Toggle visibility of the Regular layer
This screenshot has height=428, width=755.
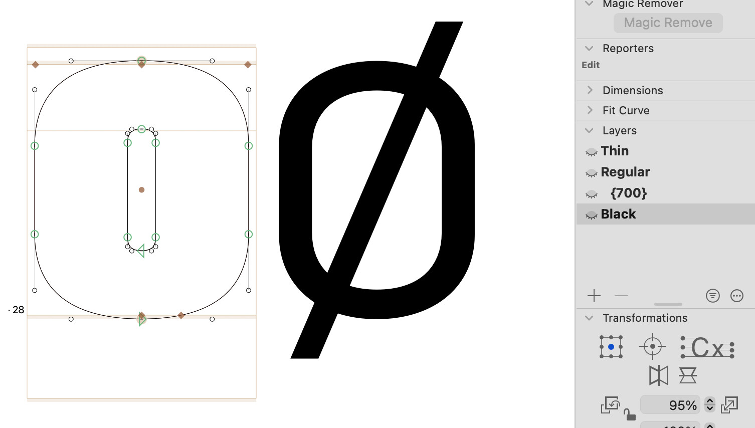coord(592,172)
